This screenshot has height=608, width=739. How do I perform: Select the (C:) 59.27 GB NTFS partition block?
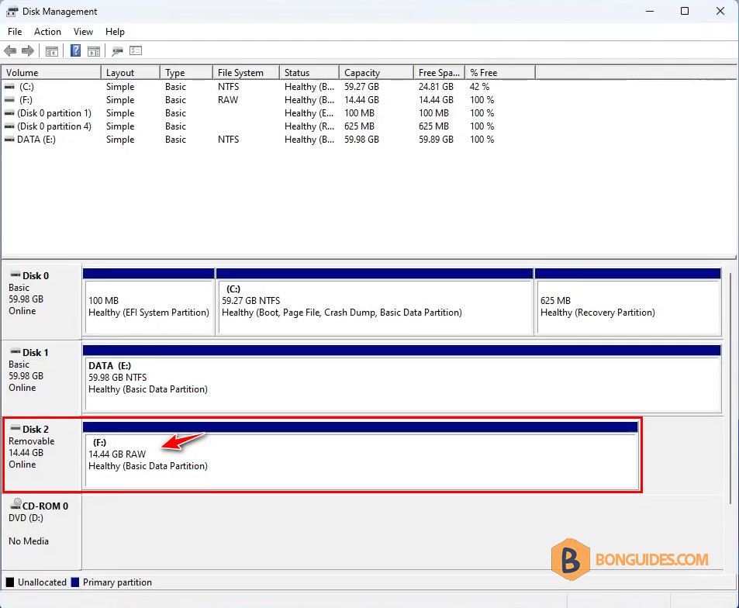[375, 302]
